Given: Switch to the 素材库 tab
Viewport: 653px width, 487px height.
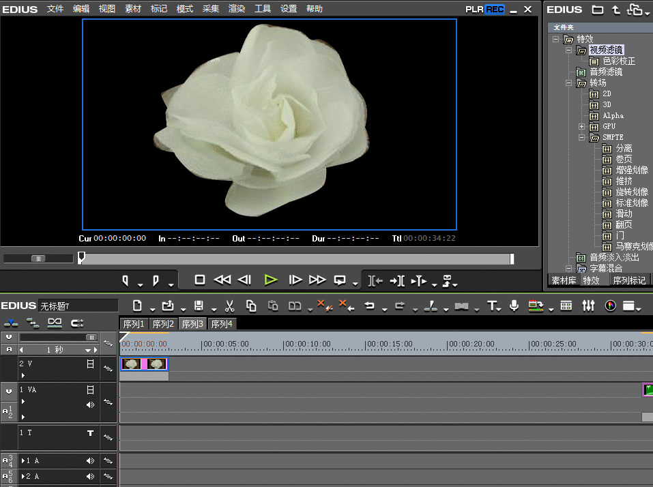Looking at the screenshot, I should 564,280.
